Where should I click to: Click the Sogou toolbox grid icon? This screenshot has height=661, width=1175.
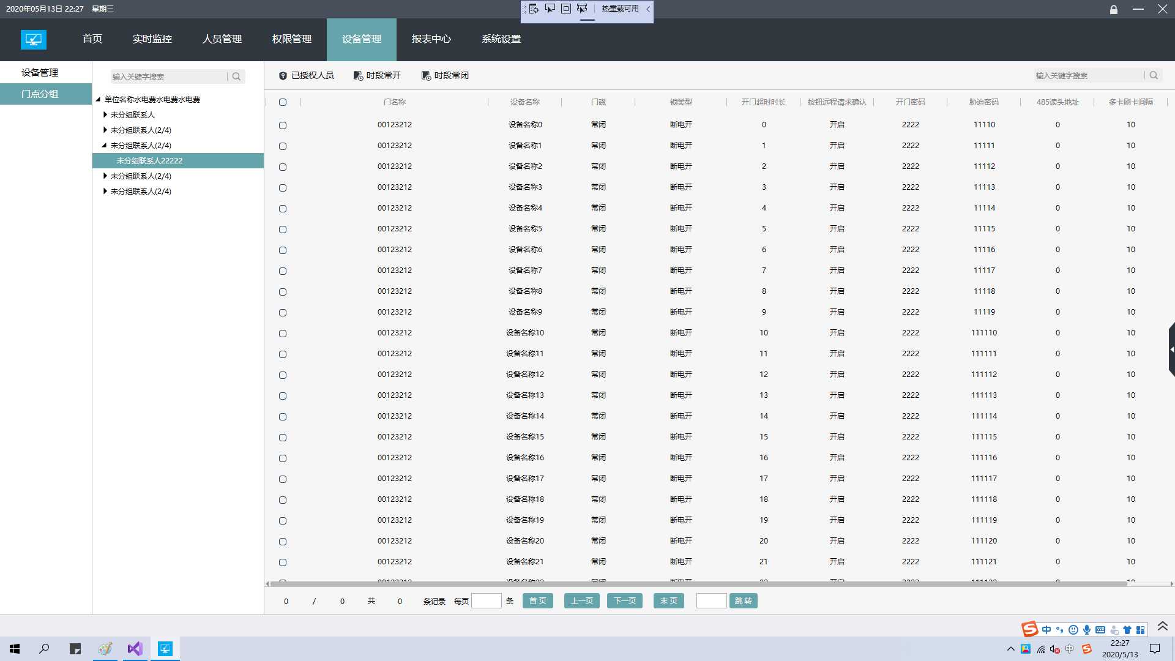tap(1140, 630)
